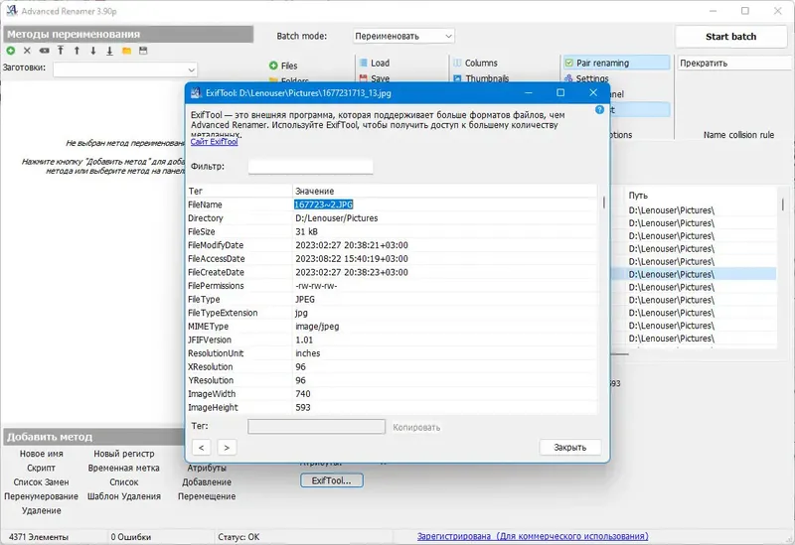Select the MIMEType value image/jpeg

317,327
